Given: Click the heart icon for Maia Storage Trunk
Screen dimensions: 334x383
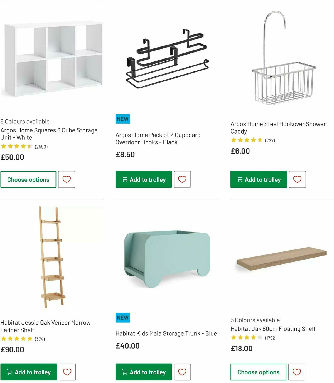Looking at the screenshot, I should (x=182, y=372).
